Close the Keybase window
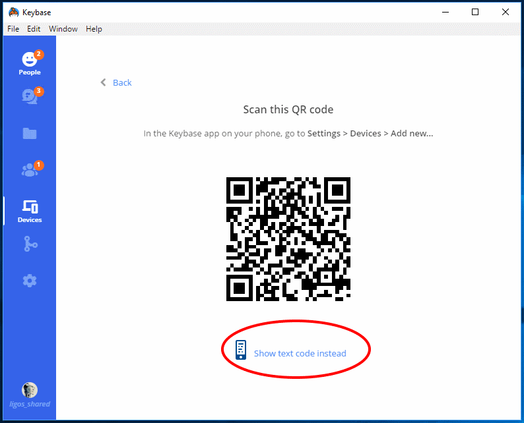The width and height of the screenshot is (524, 423). [506, 12]
